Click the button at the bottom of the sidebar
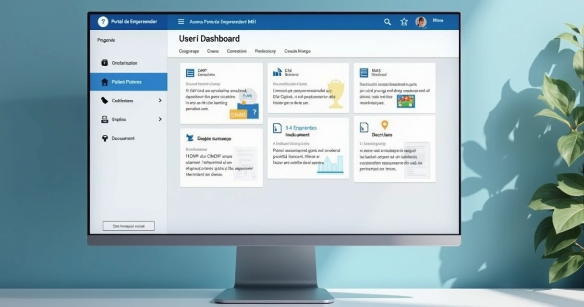This screenshot has height=307, width=584. (128, 225)
